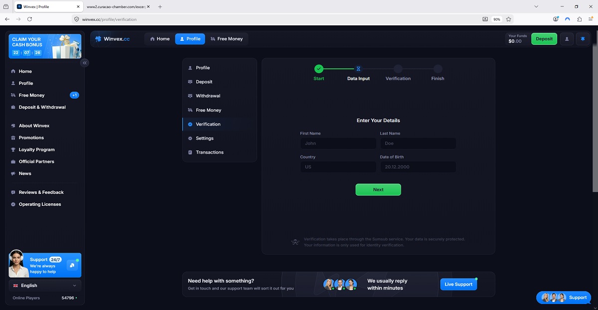598x310 pixels.
Task: Click the install app icon in address bar
Action: click(485, 19)
